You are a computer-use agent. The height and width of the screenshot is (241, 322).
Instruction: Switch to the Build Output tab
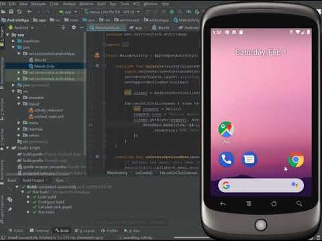click(33, 180)
